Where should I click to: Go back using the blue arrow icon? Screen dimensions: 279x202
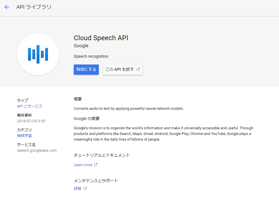[7, 7]
